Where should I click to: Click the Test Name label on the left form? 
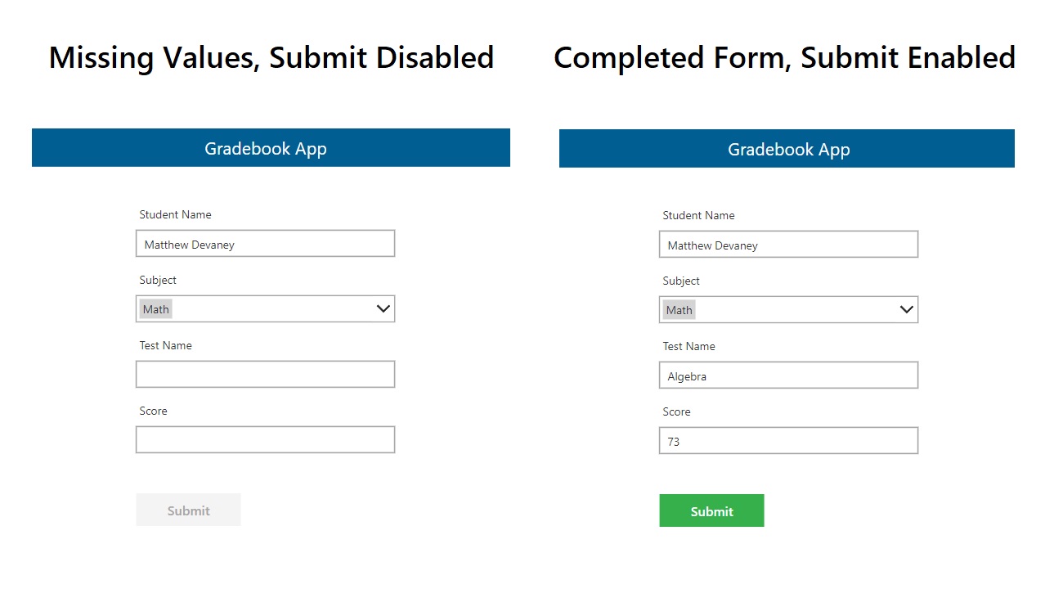164,345
